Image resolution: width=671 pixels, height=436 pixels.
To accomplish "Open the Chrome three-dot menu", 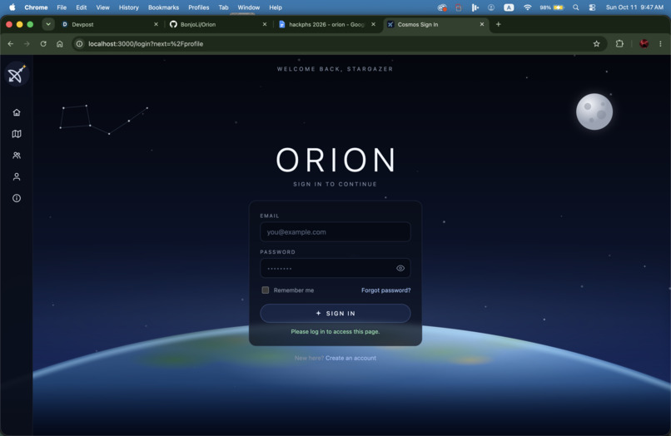I will click(660, 43).
